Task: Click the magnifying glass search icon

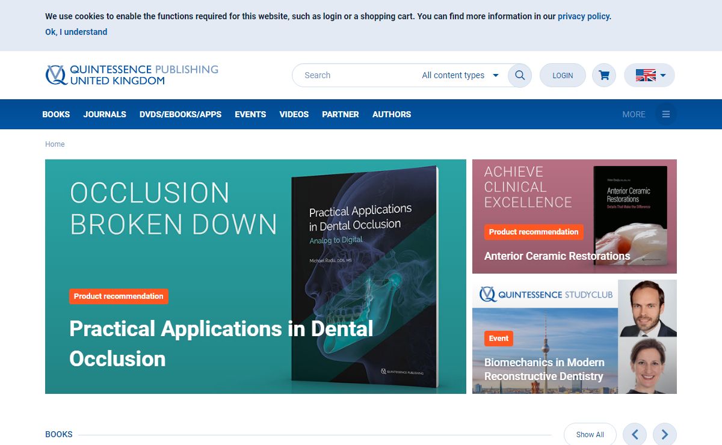Action: coord(520,75)
